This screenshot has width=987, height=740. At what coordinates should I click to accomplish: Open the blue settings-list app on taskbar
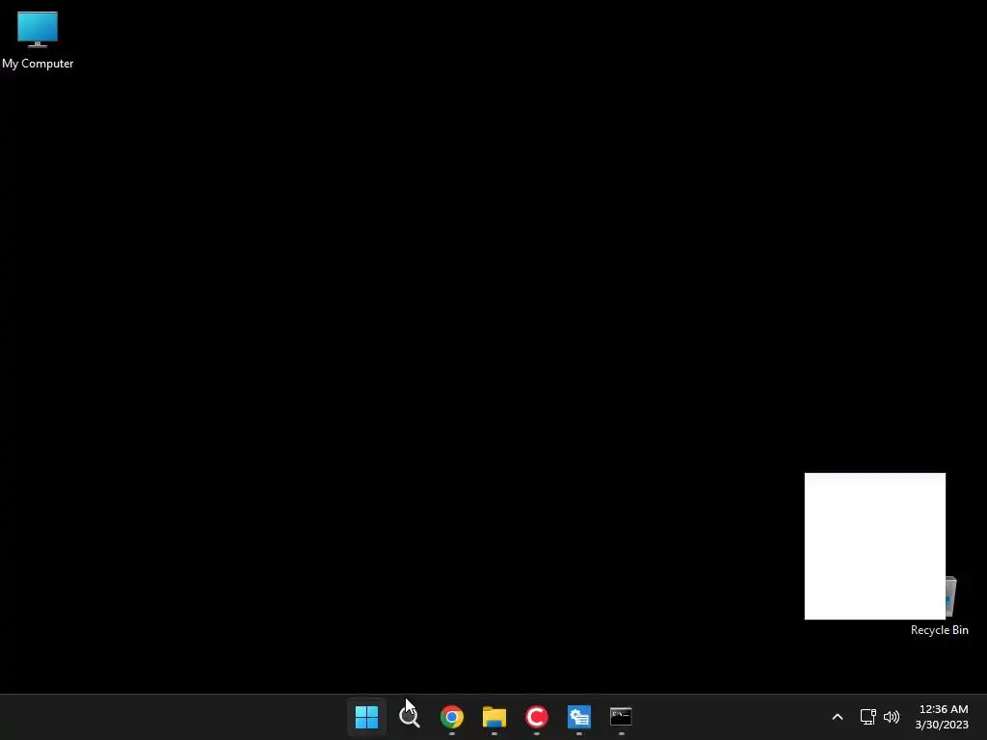578,717
